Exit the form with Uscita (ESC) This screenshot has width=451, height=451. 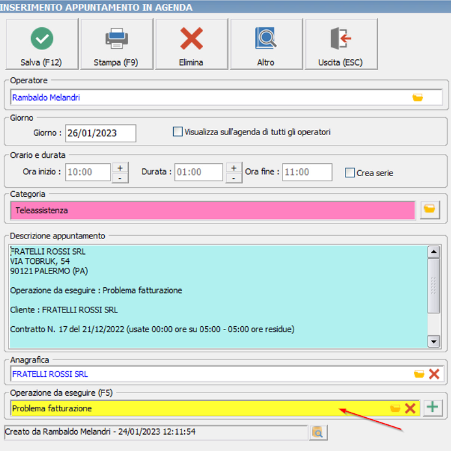click(341, 44)
